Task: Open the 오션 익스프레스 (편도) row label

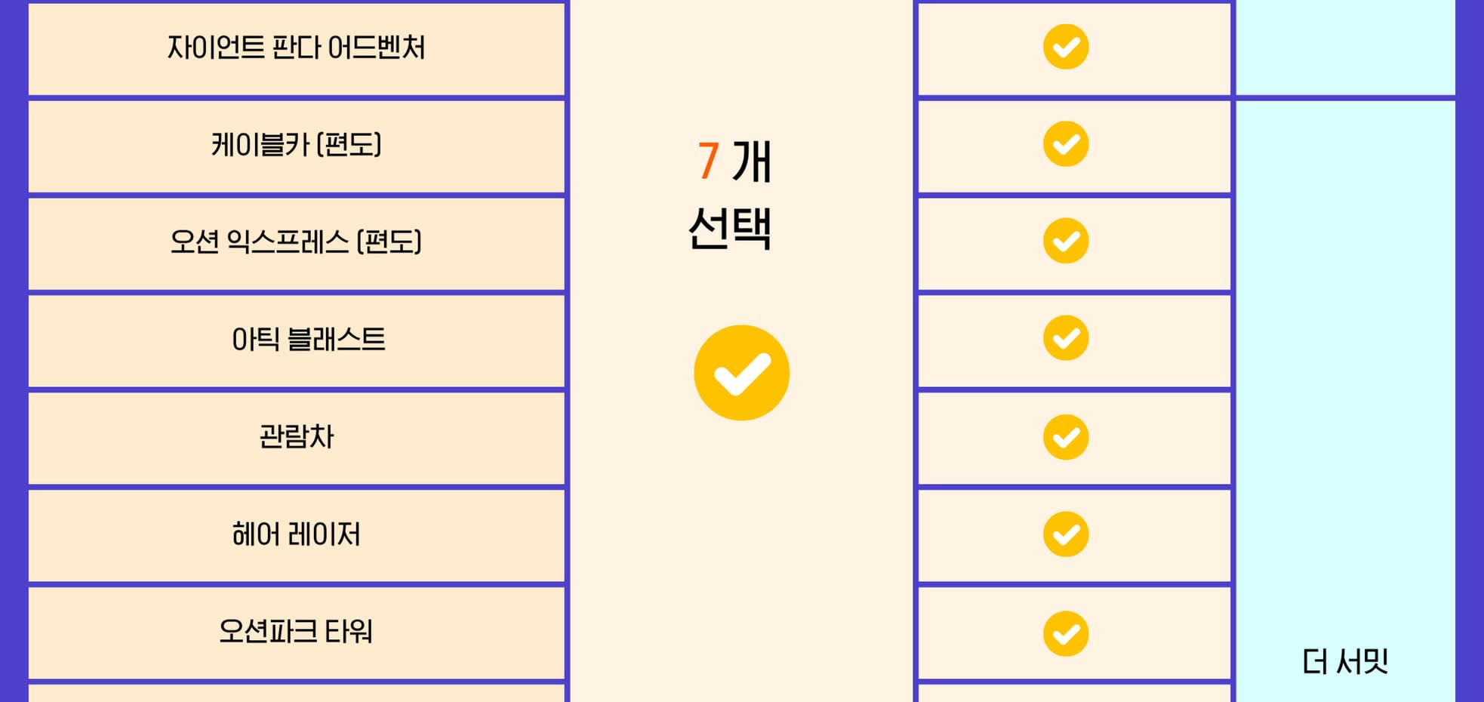Action: tap(296, 242)
